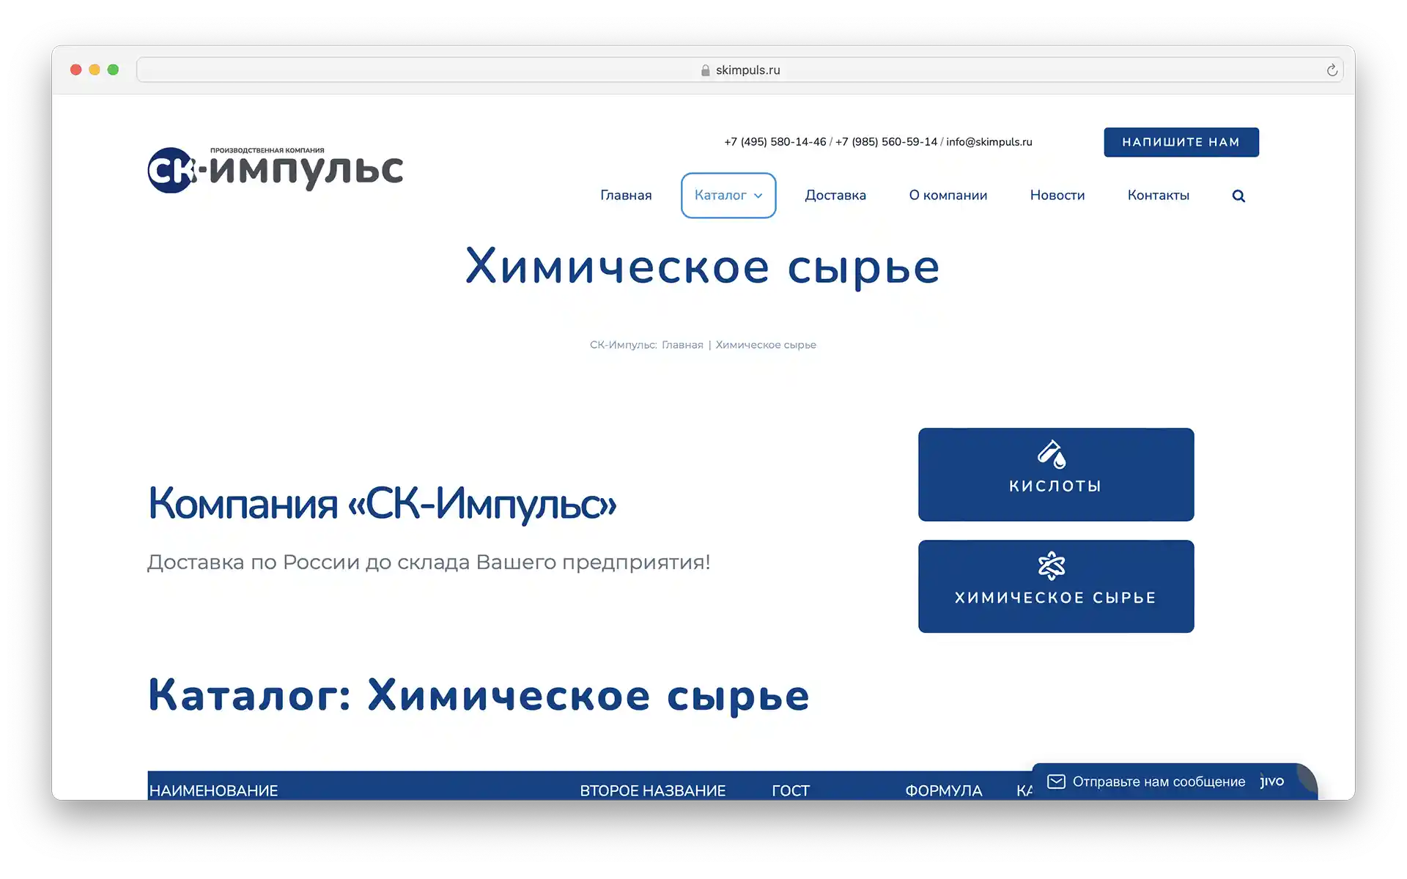Click phone number +7 (985) 560-59-14
The width and height of the screenshot is (1407, 879).
[887, 142]
